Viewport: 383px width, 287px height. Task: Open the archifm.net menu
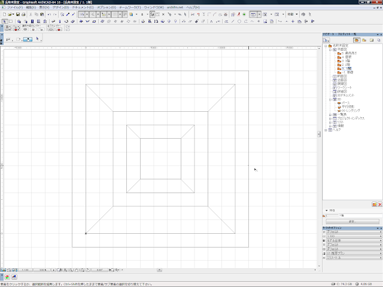tap(175, 7)
